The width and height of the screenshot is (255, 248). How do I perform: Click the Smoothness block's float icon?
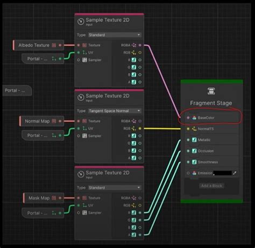tap(194, 162)
